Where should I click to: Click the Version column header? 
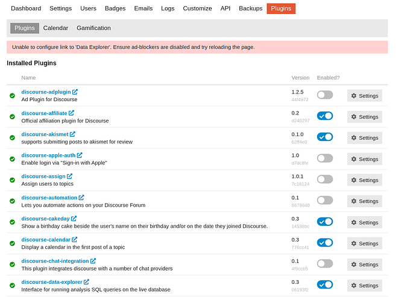[300, 78]
